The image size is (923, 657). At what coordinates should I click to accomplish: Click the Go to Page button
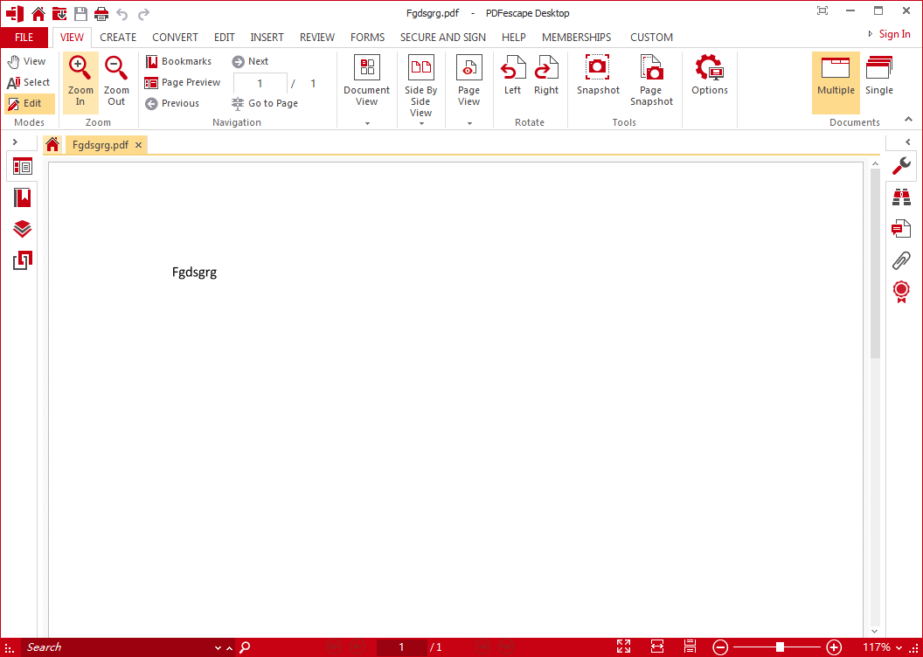click(265, 103)
